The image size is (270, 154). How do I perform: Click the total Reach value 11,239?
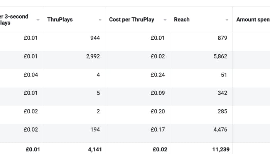pyautogui.click(x=218, y=149)
